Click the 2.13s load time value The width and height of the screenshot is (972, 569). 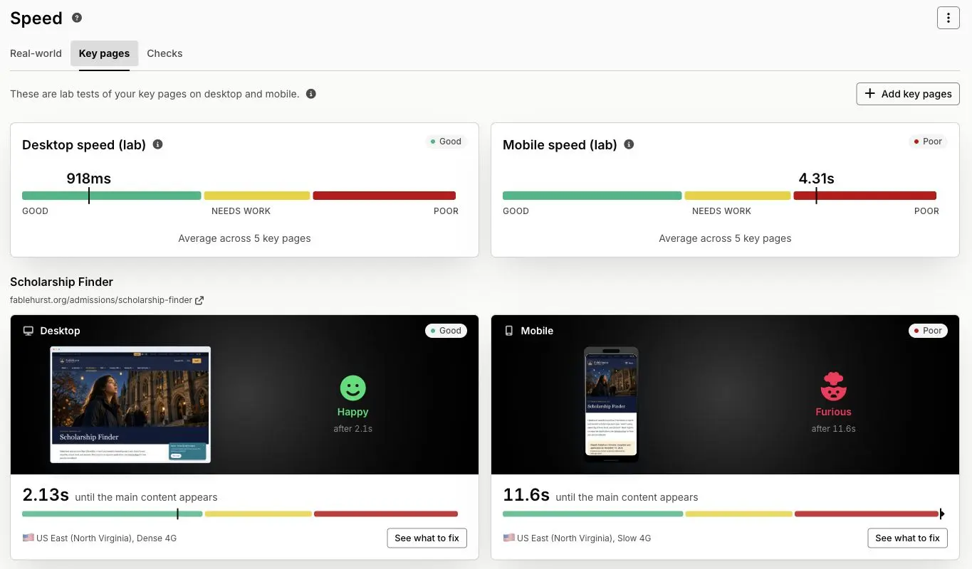point(46,495)
